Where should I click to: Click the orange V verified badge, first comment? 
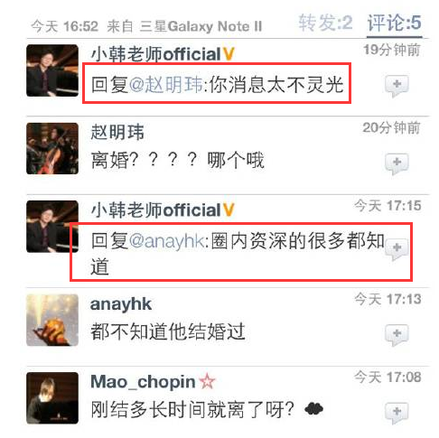pos(229,54)
